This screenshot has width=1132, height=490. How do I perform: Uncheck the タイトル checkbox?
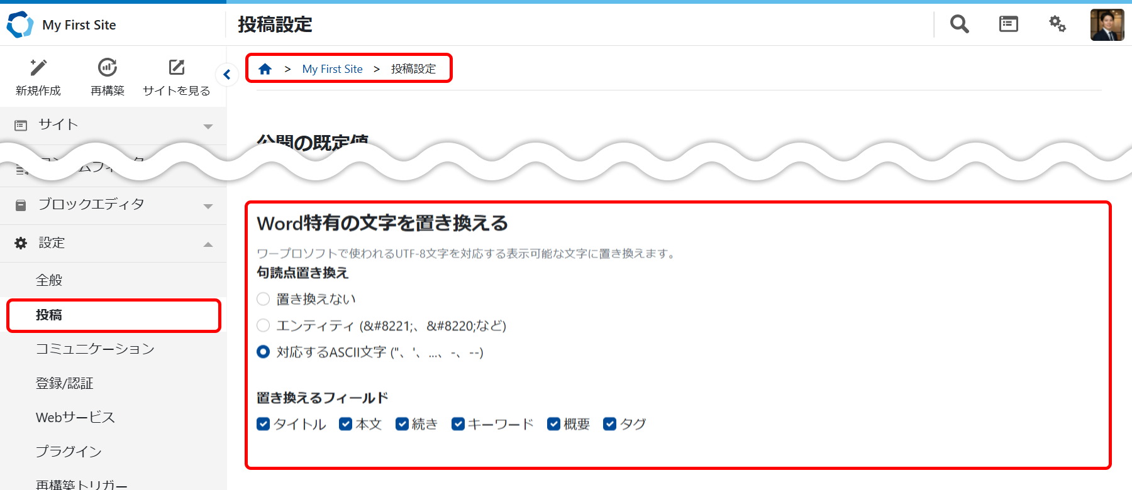click(x=264, y=424)
